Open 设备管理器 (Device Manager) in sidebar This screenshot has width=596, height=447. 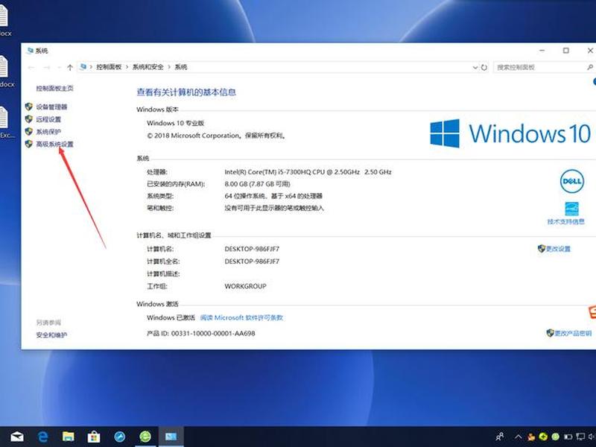[x=51, y=107]
